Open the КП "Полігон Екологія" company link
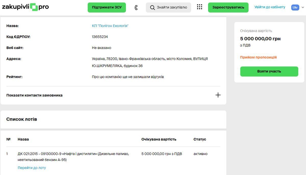Image resolution: width=306 pixels, height=175 pixels. pyautogui.click(x=110, y=26)
